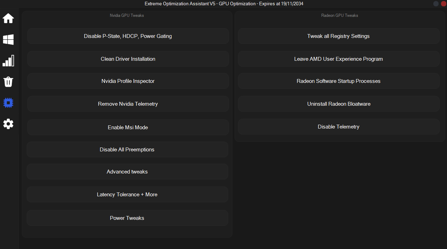Run Clean Driver Installation
The image size is (447, 249).
tap(128, 59)
